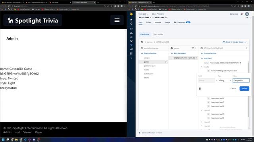
Task: Expand the Firebase sidebar with the arrow
Action: click(x=131, y=58)
